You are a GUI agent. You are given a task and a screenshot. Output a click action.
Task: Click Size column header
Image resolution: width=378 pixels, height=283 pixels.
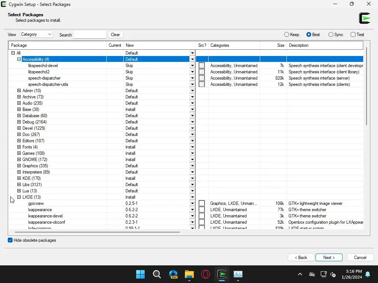point(274,45)
